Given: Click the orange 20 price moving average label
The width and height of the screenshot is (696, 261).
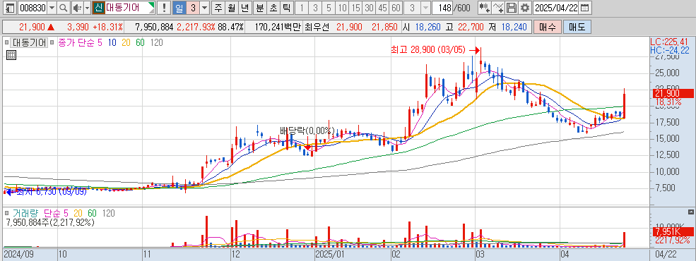Looking at the screenshot, I should pos(126,42).
